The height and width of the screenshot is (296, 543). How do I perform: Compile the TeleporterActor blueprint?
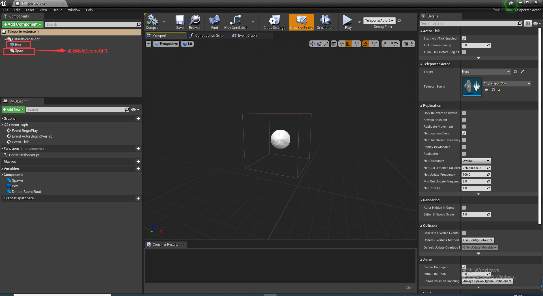tap(153, 22)
